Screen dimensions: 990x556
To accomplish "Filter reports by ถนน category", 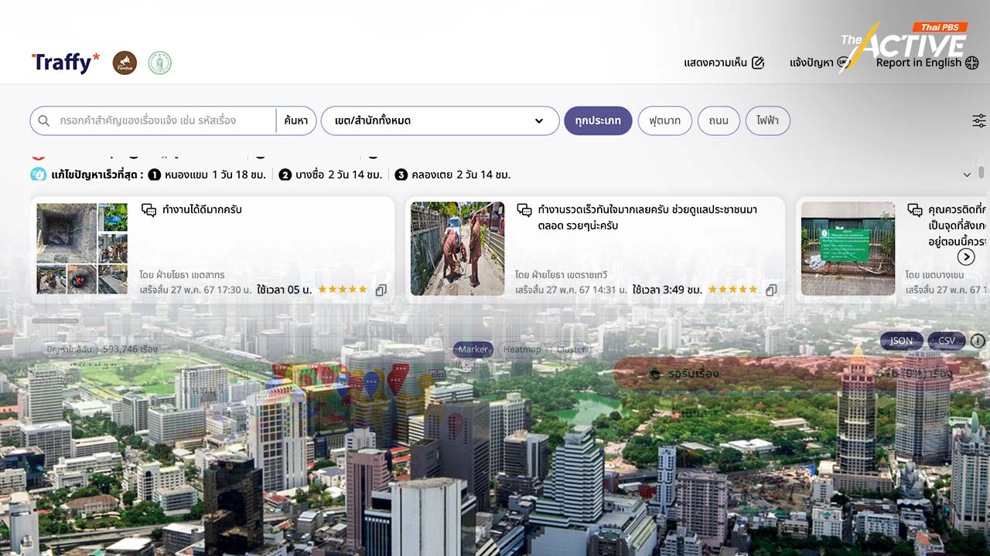I will [x=719, y=120].
